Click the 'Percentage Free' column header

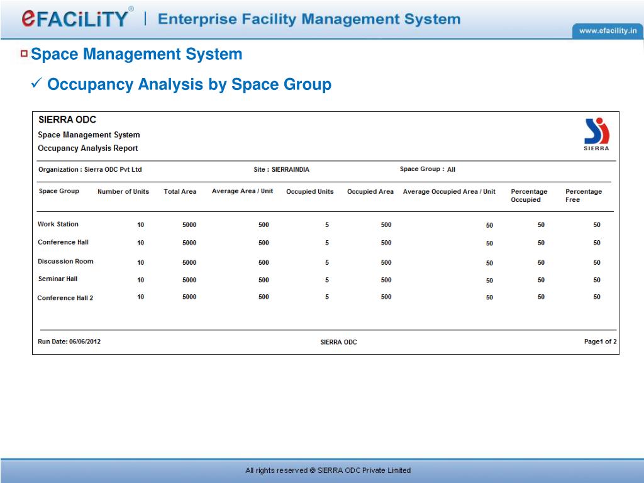click(x=583, y=196)
